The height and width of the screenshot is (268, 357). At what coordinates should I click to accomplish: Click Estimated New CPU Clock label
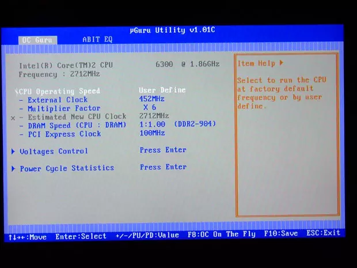click(77, 116)
